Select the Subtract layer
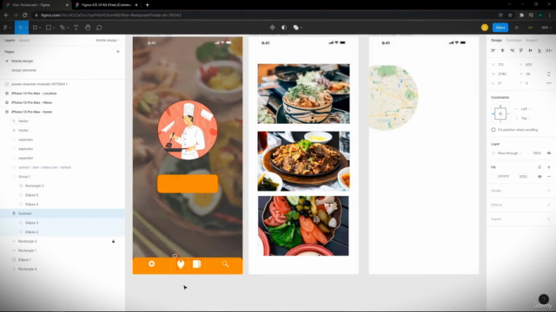The image size is (556, 312). [x=63, y=214]
